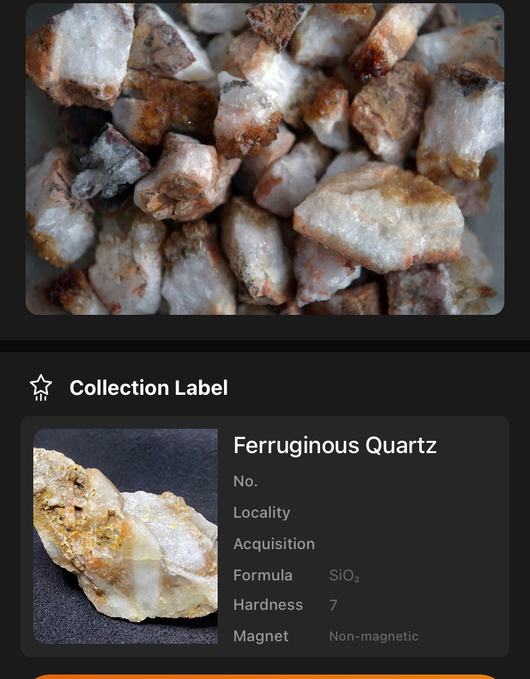Tap the SiO₂ formula value
This screenshot has height=679, width=530.
pos(344,576)
